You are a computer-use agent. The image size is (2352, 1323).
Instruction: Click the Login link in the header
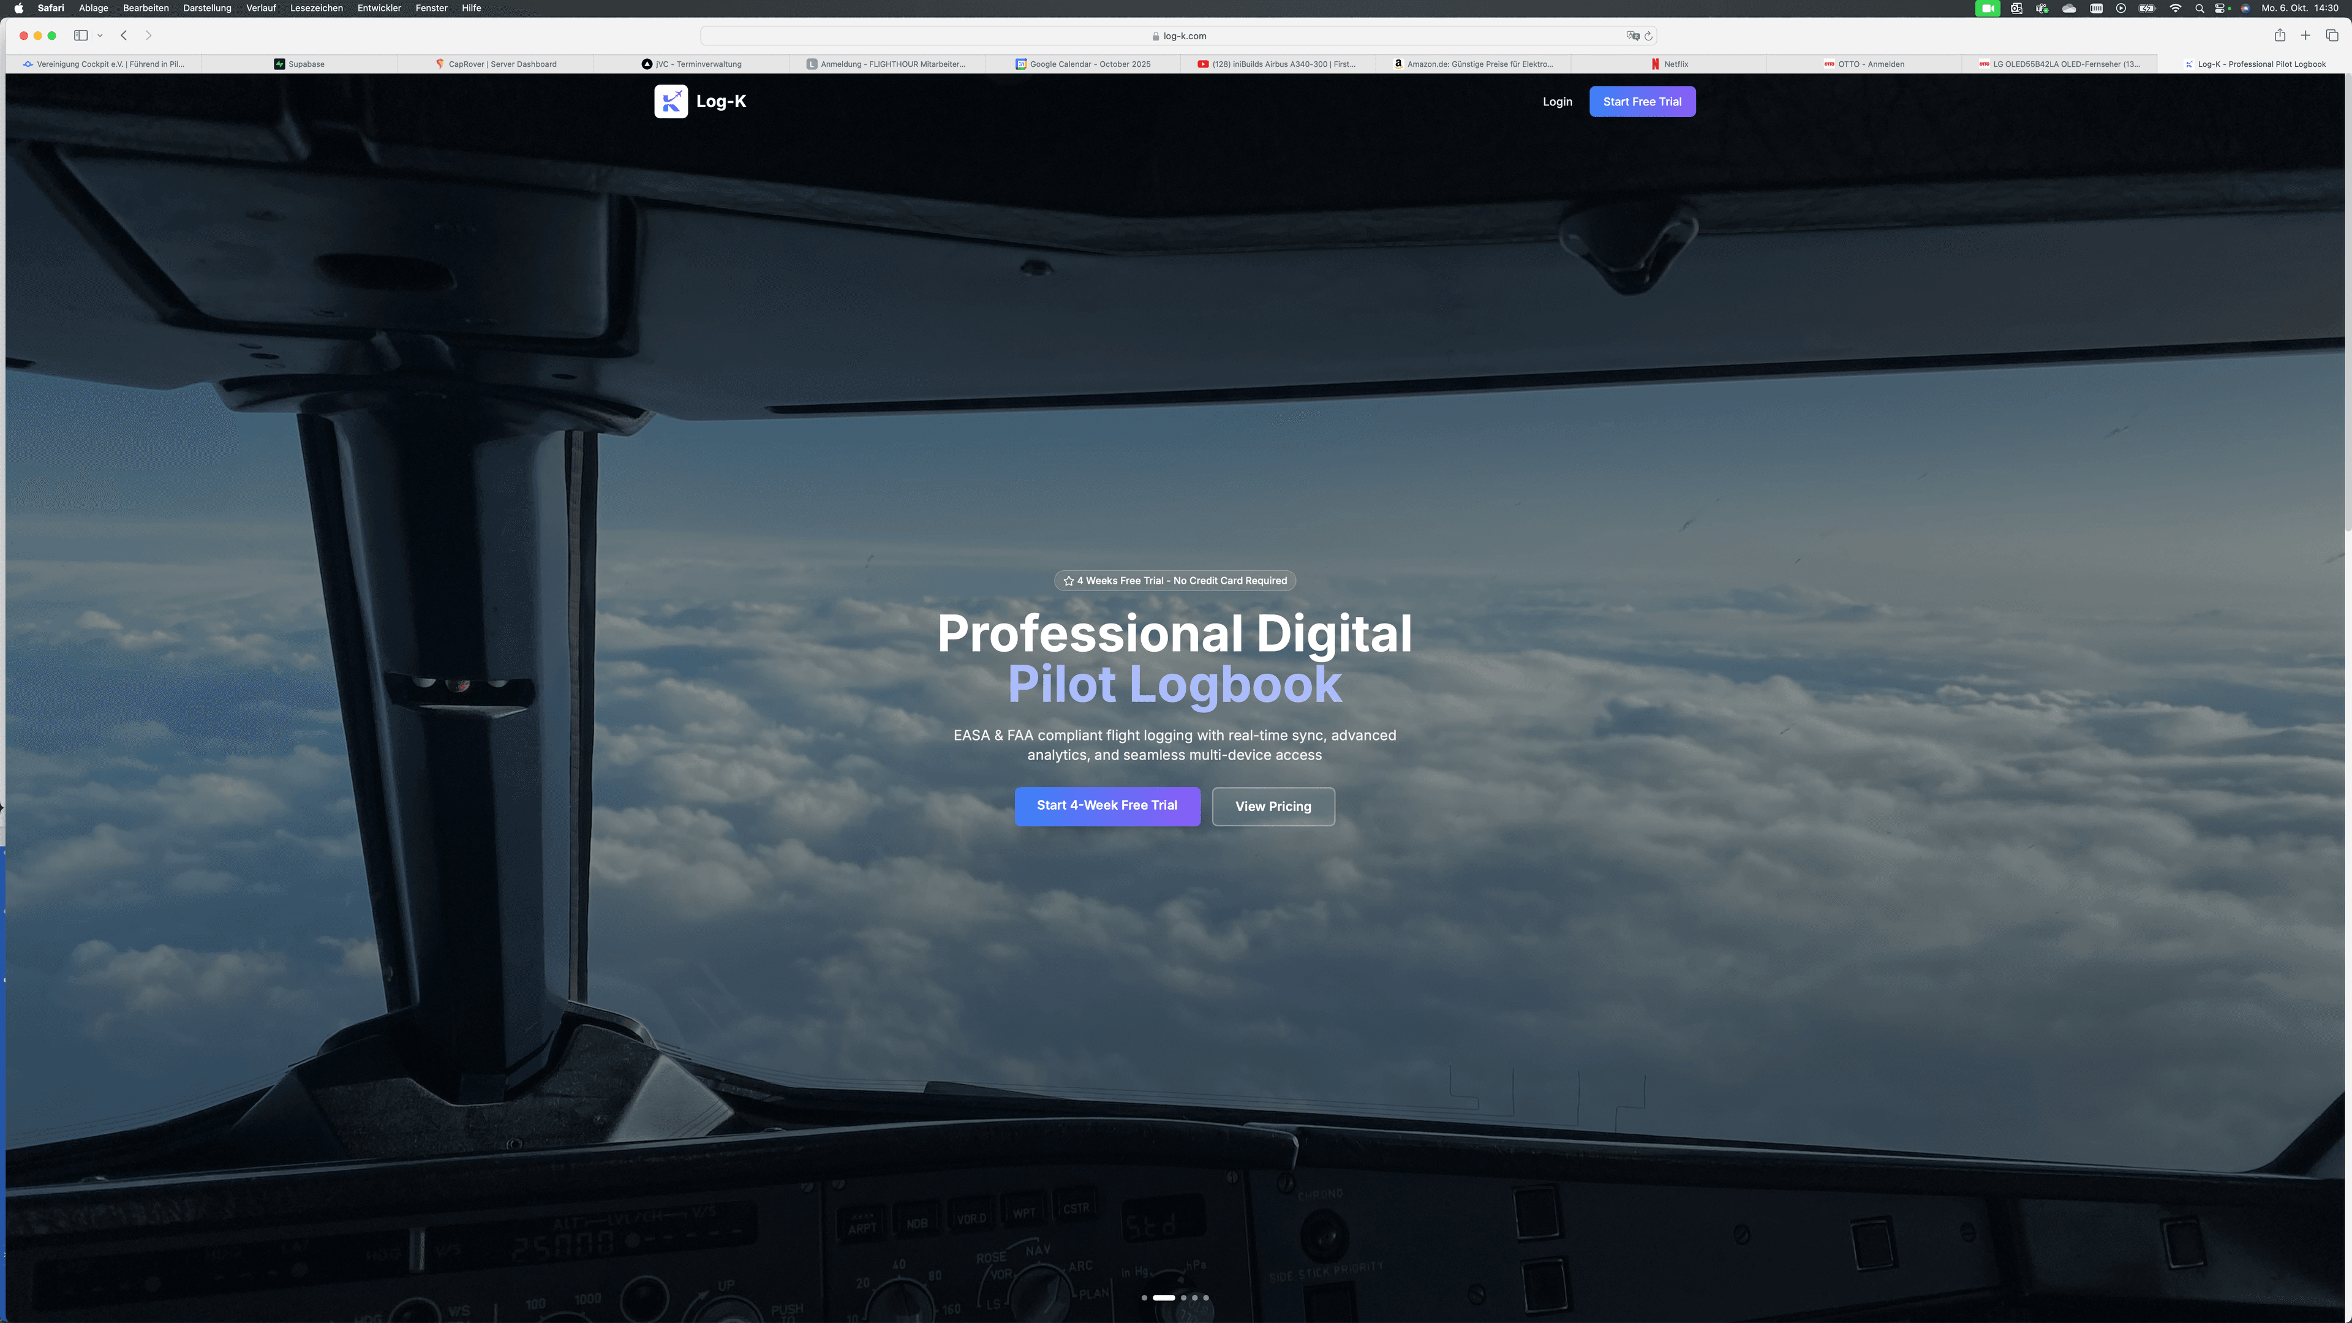pyautogui.click(x=1558, y=101)
